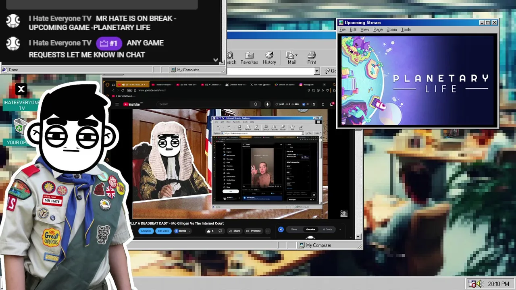Screen dimensions: 516x290
Task: Click the X logo icon on desktop
Action: (21, 89)
